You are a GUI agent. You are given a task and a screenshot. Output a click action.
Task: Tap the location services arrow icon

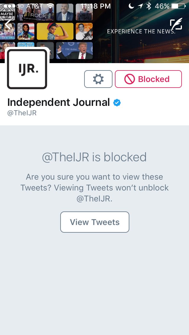pyautogui.click(x=140, y=6)
